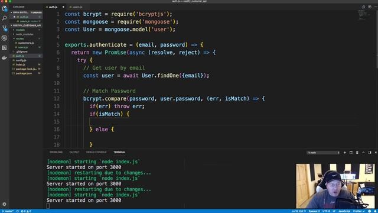Open the Extensions view icon
This screenshot has width=378, height=213.
point(4,48)
